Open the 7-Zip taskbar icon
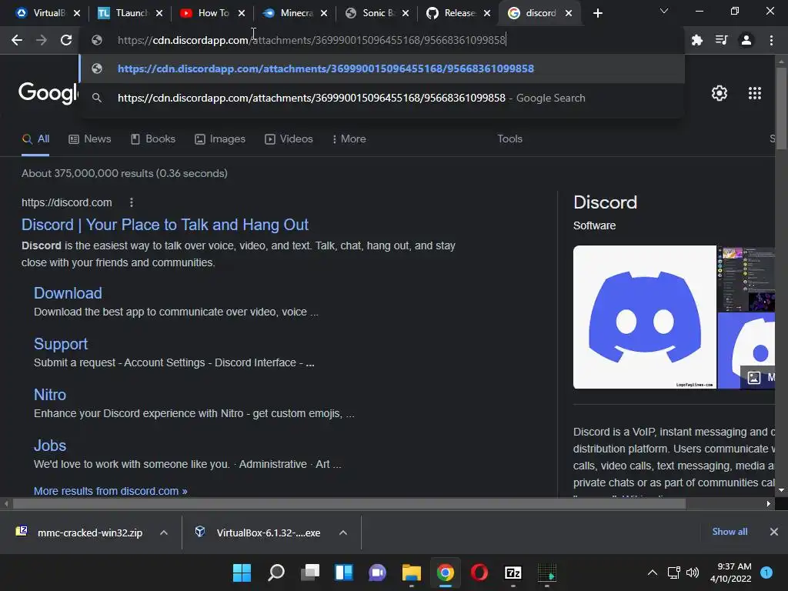The width and height of the screenshot is (788, 591). 513,573
